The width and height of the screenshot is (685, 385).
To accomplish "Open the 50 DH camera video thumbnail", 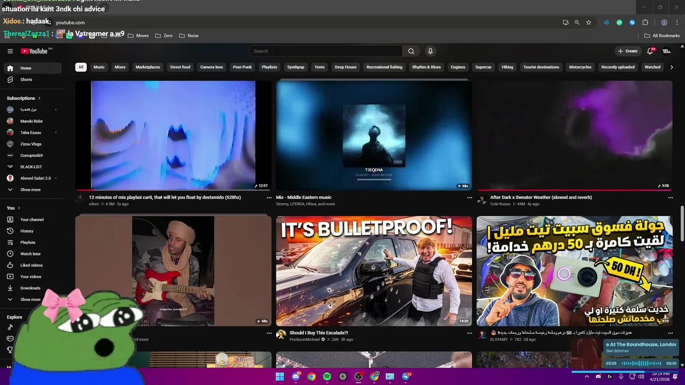I will (x=574, y=271).
